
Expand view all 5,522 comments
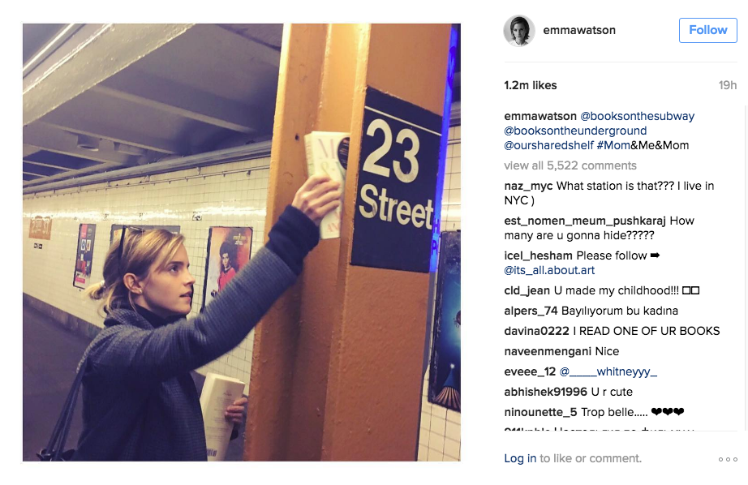tap(570, 165)
